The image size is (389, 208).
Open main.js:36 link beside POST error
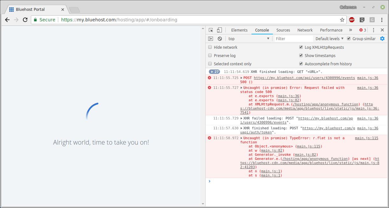click(368, 78)
